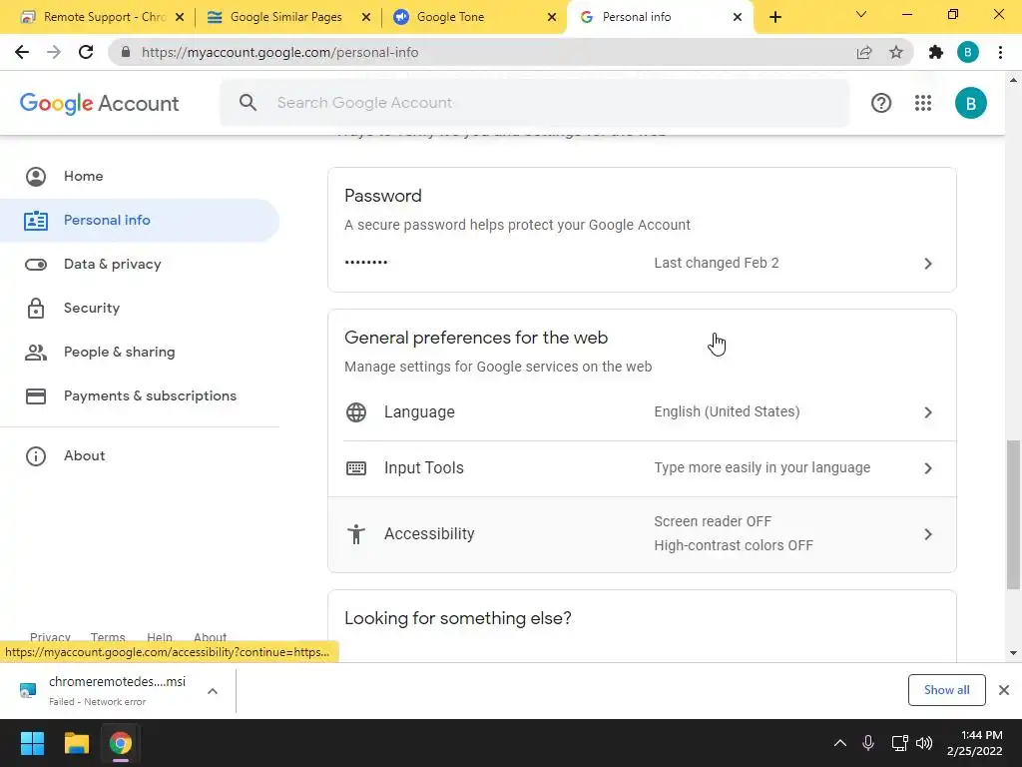Screen dimensions: 1022x767
Task: Close the downloads bar
Action: (x=1004, y=690)
